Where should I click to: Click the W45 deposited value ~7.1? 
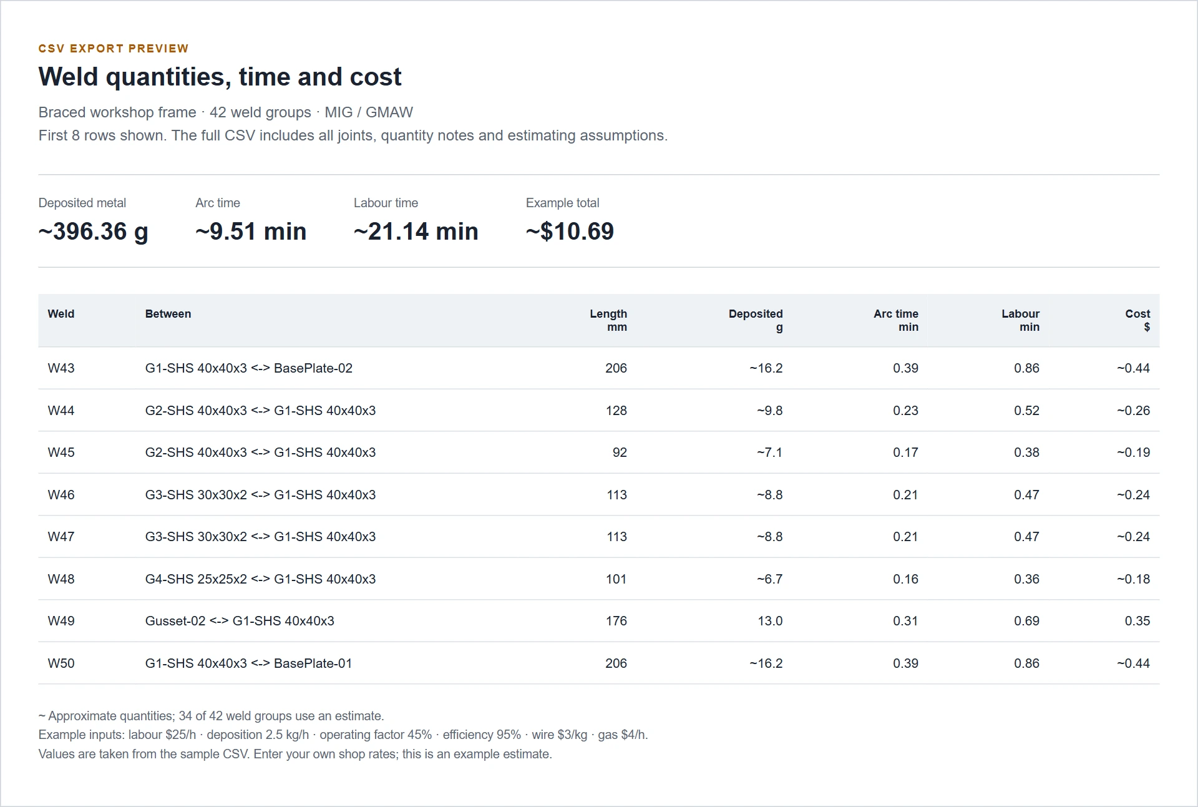[769, 452]
